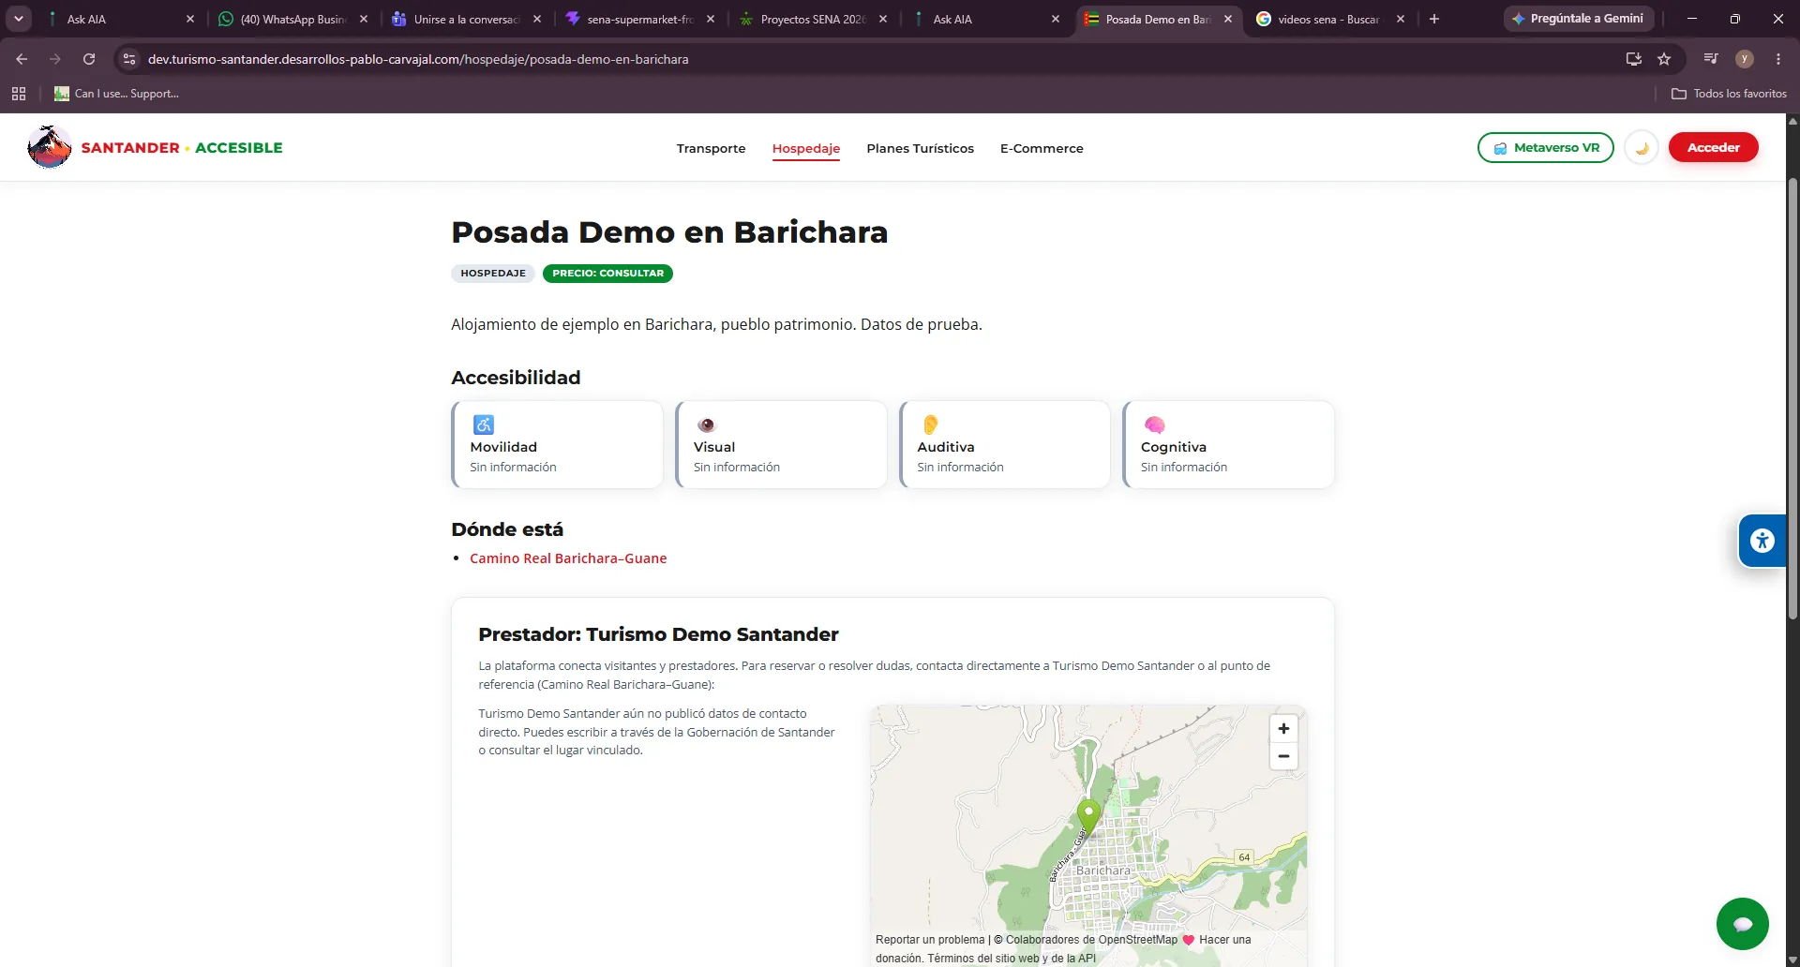Click the page vertical scrollbar
1800x967 pixels.
[1792, 399]
